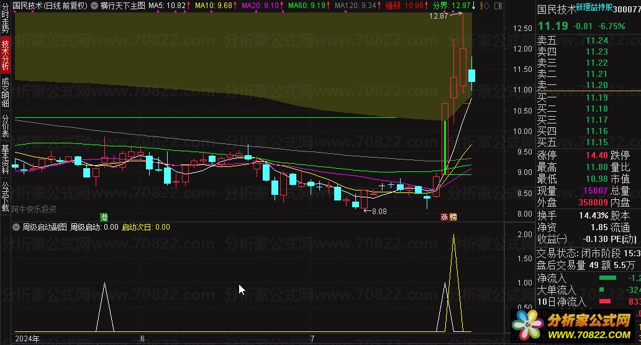Open the main chart indicator dropdown arrow
Screen dimensions: 641x345
click(94, 6)
